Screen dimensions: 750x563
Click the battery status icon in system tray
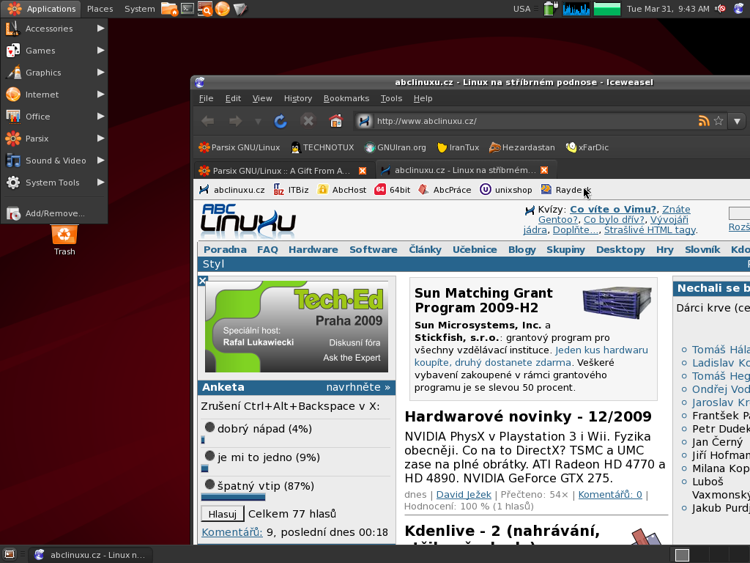click(x=551, y=9)
